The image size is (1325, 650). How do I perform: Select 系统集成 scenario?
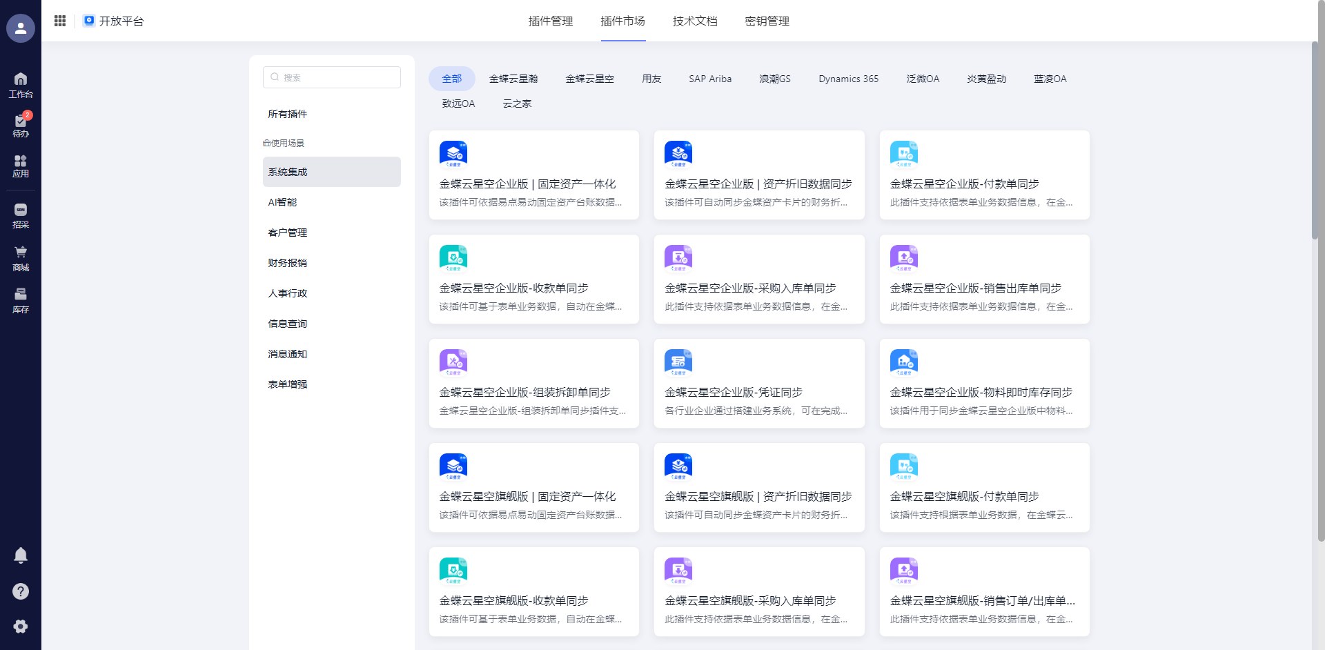(x=332, y=172)
